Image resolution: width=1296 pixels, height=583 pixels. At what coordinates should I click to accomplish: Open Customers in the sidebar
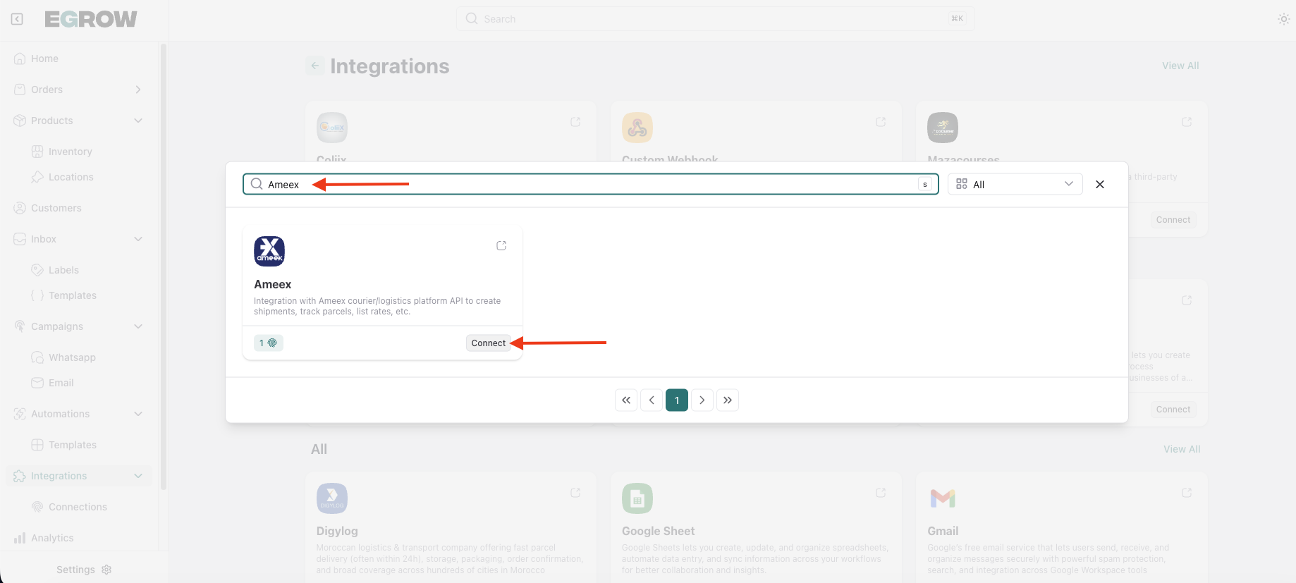pos(56,208)
